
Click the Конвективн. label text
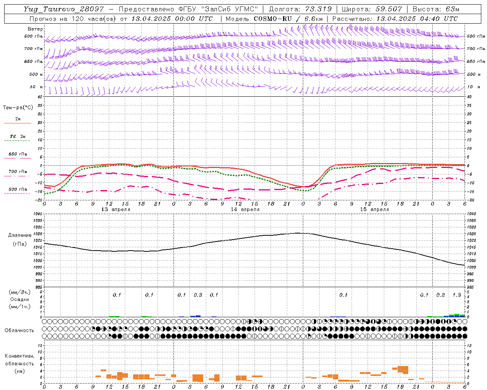pyautogui.click(x=19, y=356)
